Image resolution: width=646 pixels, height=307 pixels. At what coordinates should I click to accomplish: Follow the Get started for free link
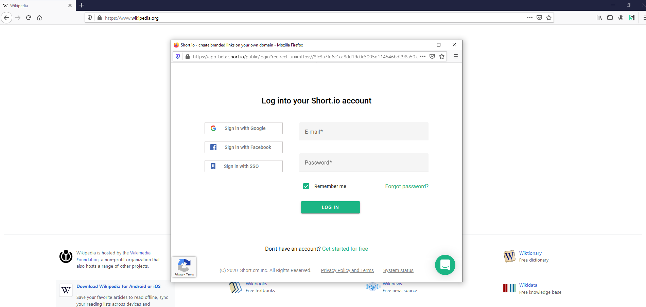(345, 249)
